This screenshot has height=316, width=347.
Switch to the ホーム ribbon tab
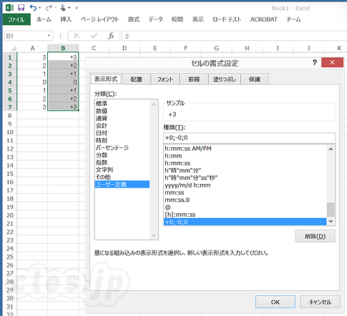click(x=44, y=19)
